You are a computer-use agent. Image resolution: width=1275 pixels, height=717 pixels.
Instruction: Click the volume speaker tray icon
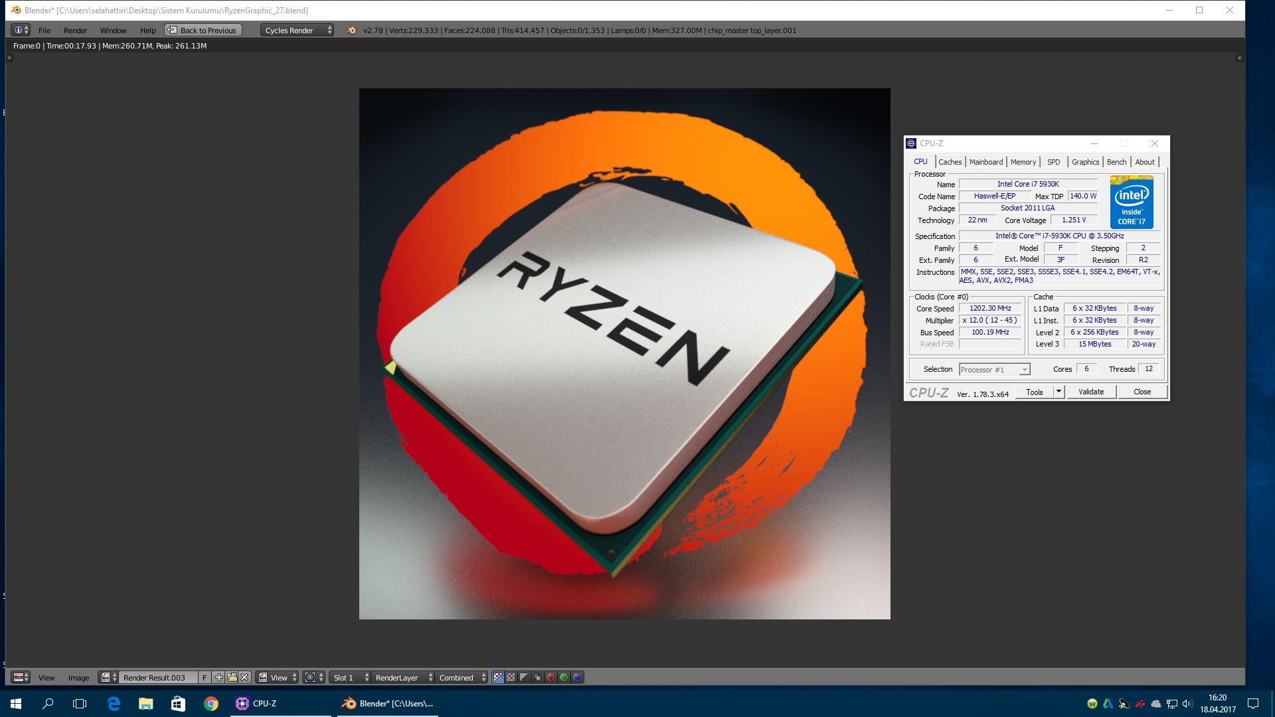click(x=1187, y=704)
